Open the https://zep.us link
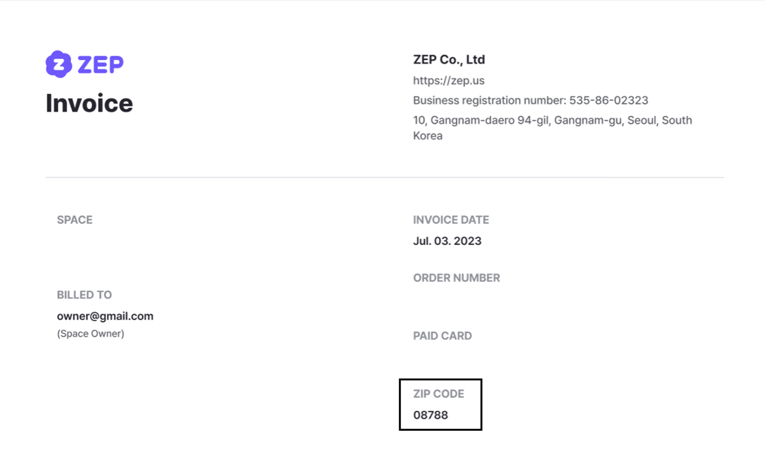 tap(449, 80)
